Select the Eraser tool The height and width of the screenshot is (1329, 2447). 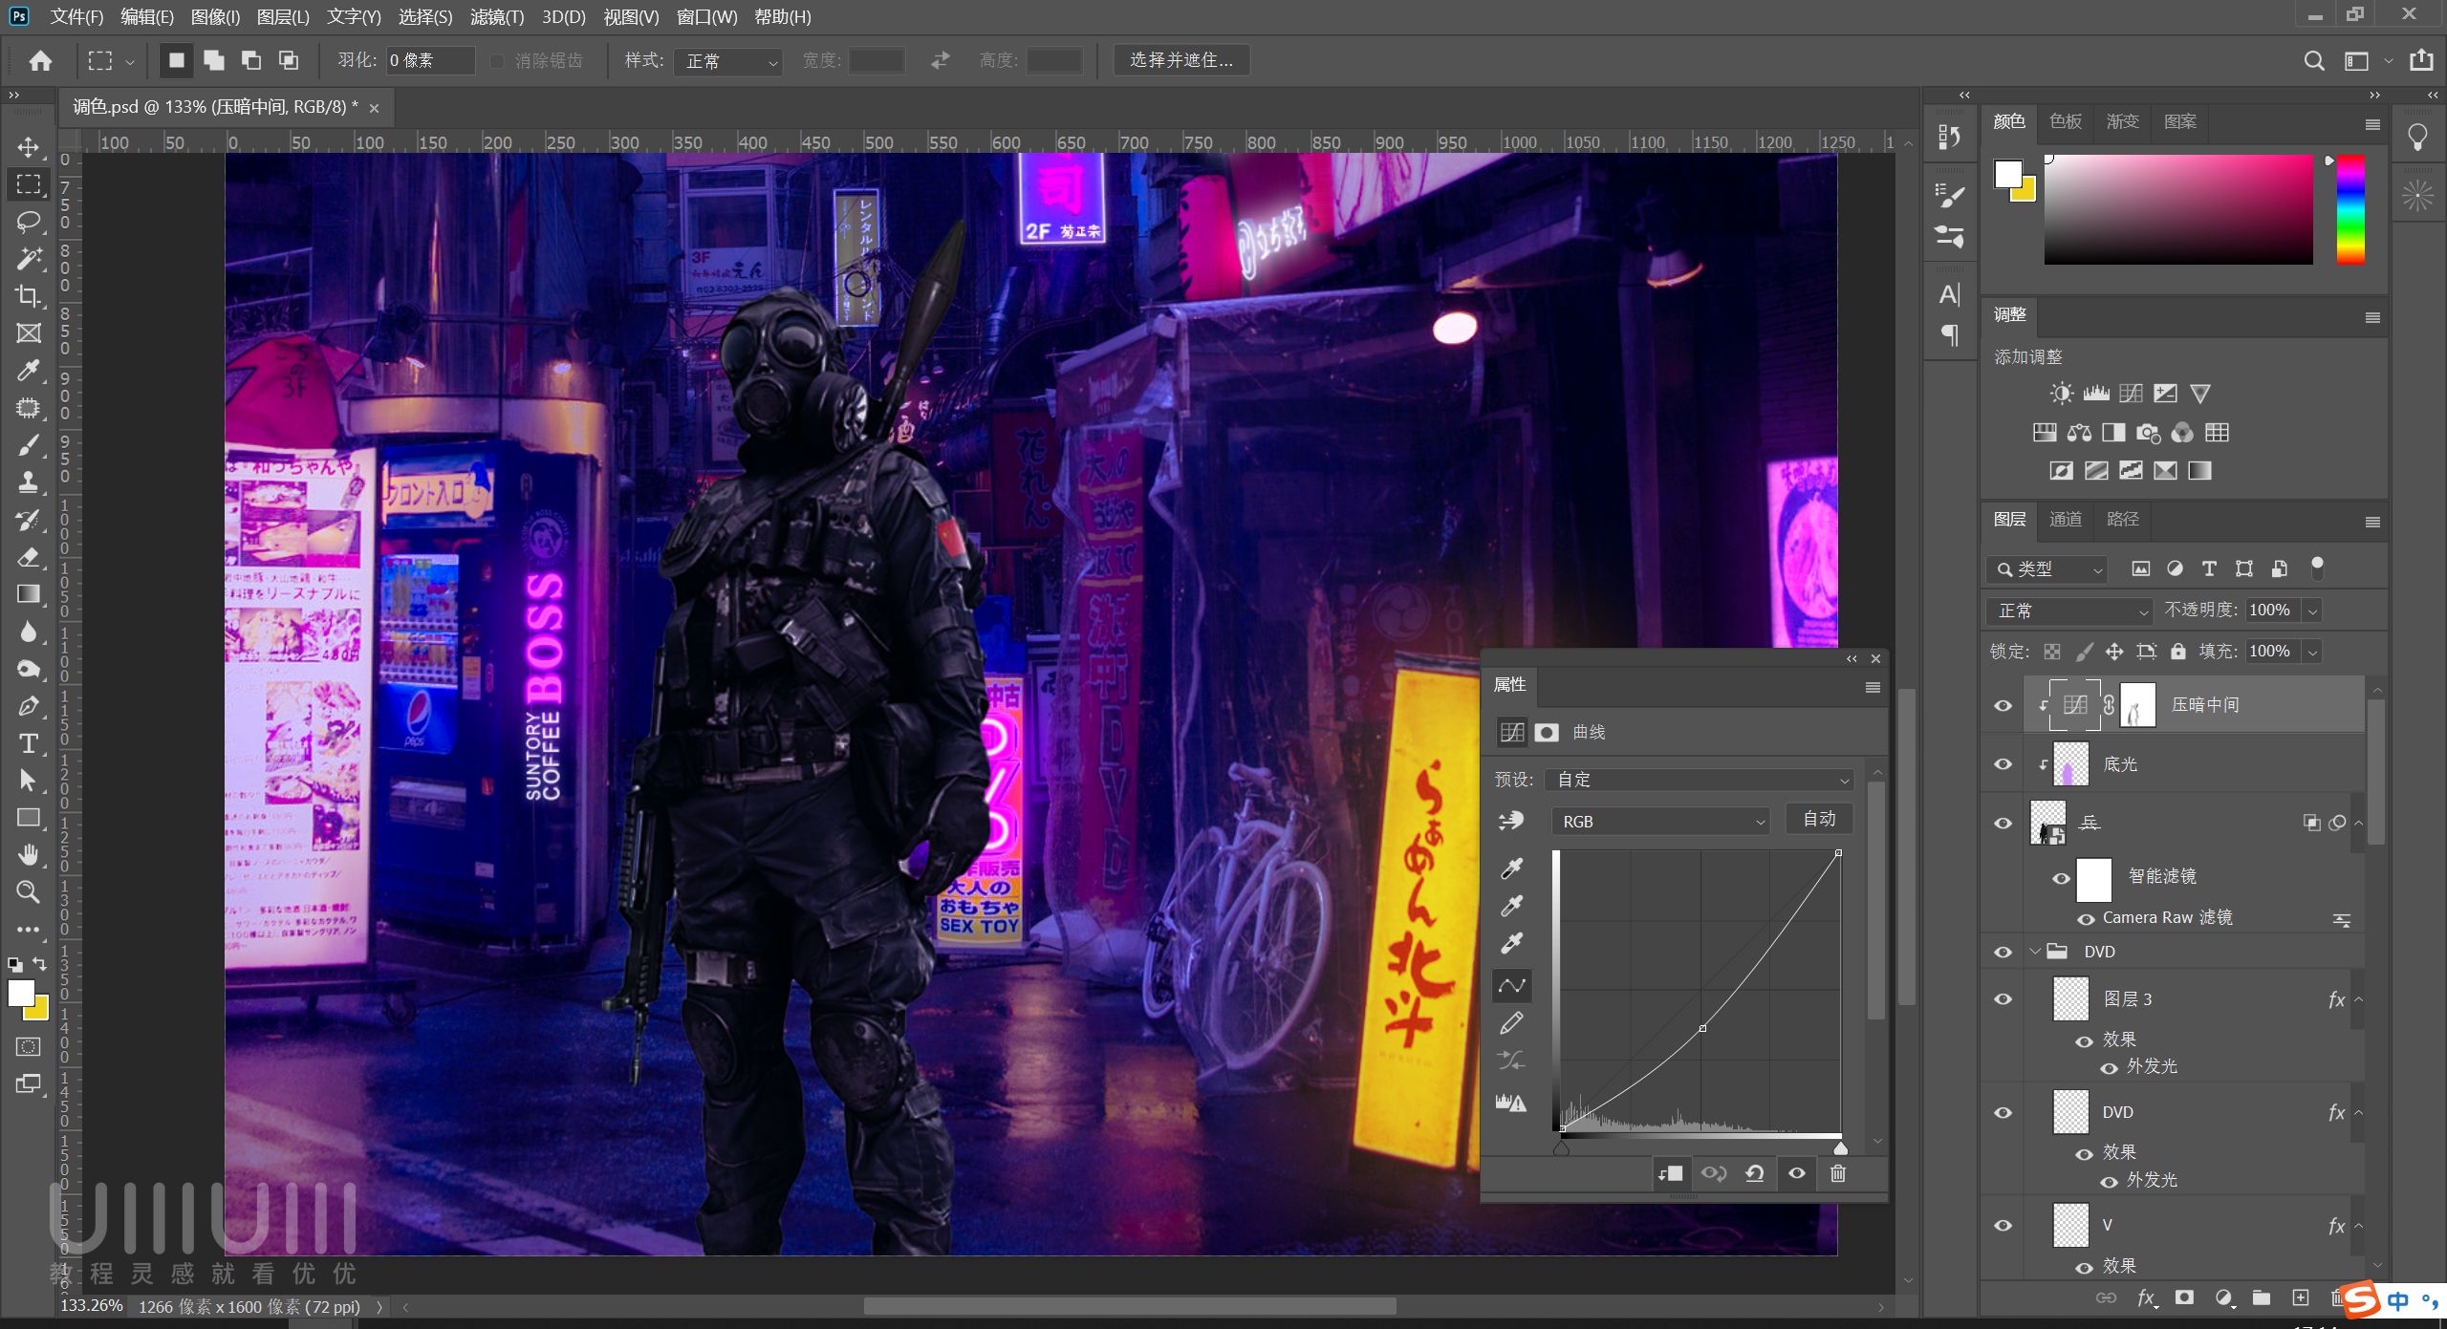[29, 557]
